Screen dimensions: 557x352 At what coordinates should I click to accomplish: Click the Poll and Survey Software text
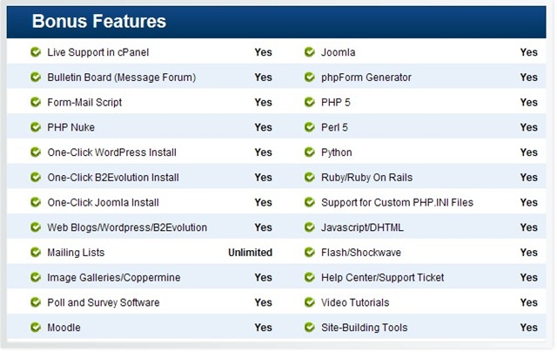coord(104,302)
